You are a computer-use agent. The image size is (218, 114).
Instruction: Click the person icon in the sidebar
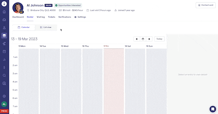pyautogui.click(x=4, y=28)
